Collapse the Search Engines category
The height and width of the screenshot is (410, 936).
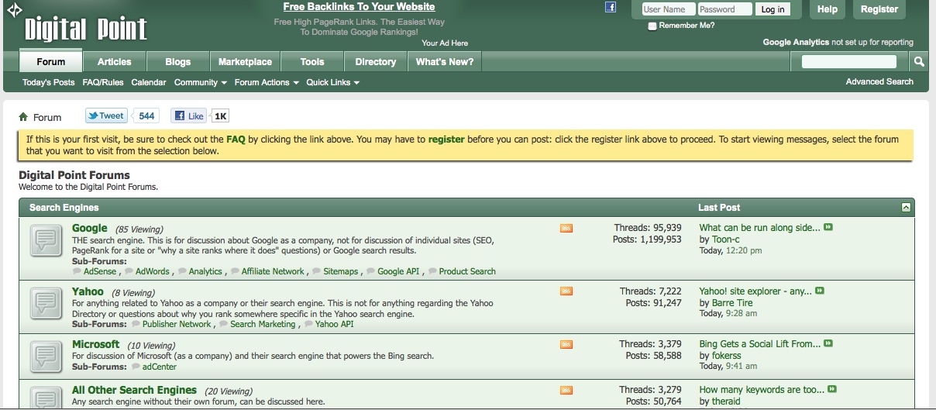[906, 208]
